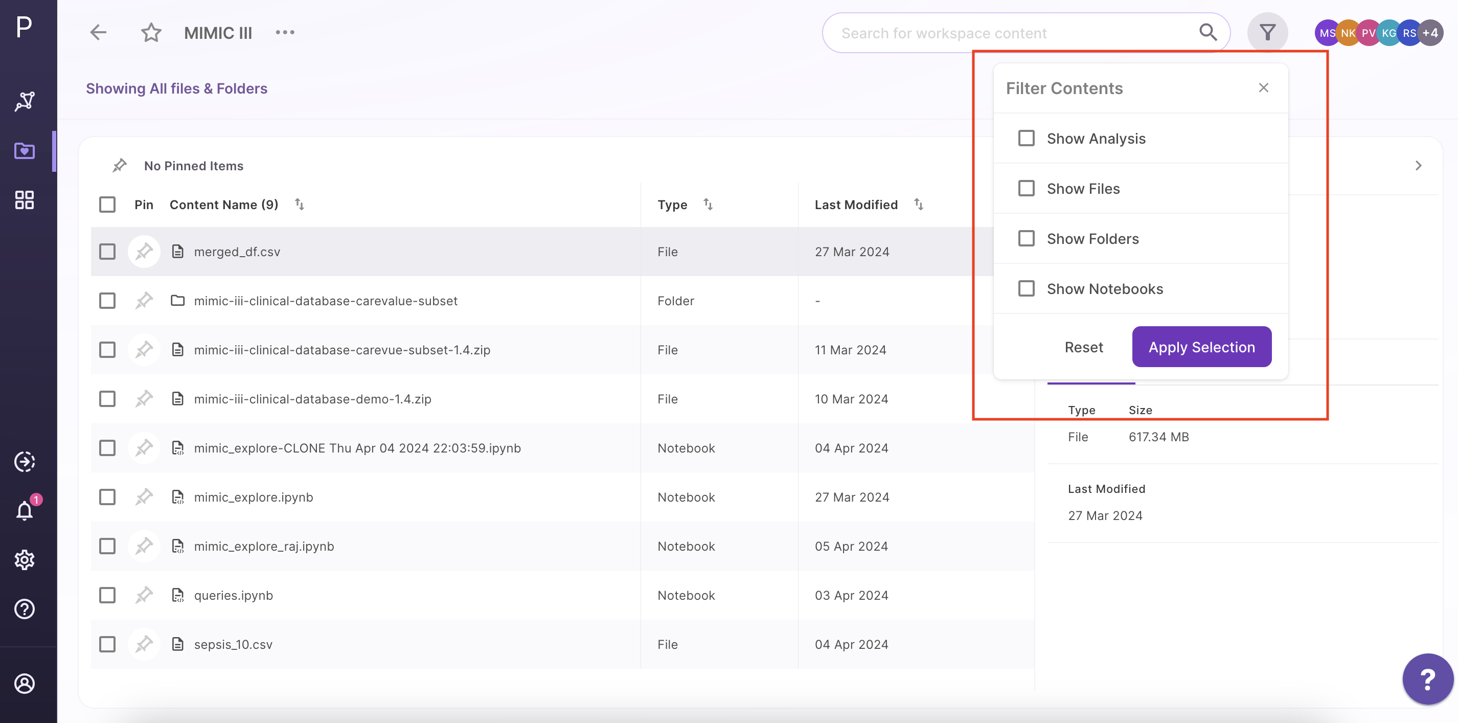Check the Show Folders filter
Screen dimensions: 1458x723
[1026, 238]
